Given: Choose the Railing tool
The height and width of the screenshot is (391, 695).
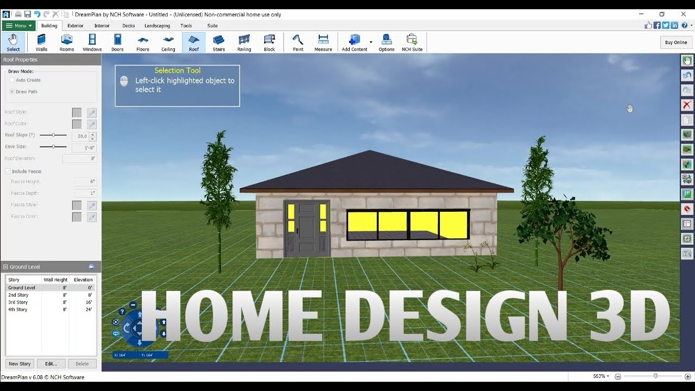Looking at the screenshot, I should (244, 42).
